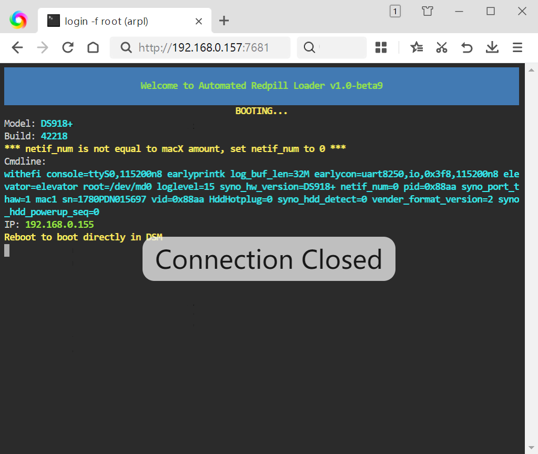Image resolution: width=538 pixels, height=454 pixels.
Task: Close the browser window
Action: [522, 12]
